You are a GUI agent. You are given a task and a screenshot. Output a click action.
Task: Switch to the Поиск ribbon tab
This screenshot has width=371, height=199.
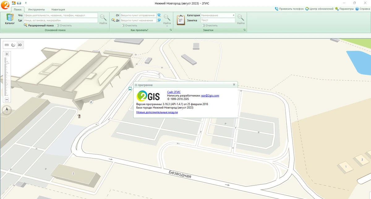pos(18,10)
